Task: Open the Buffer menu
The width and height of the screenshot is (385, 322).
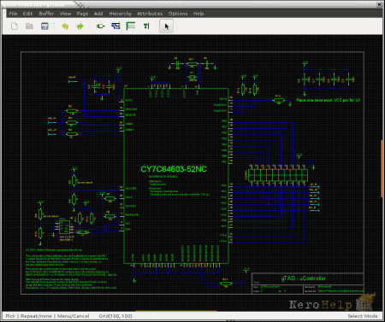Action: pyautogui.click(x=46, y=14)
